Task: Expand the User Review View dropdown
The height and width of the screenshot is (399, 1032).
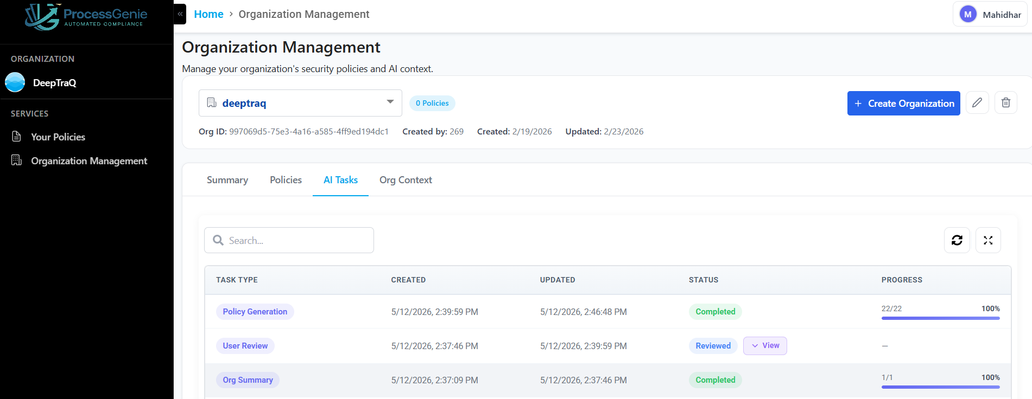Action: pos(765,346)
